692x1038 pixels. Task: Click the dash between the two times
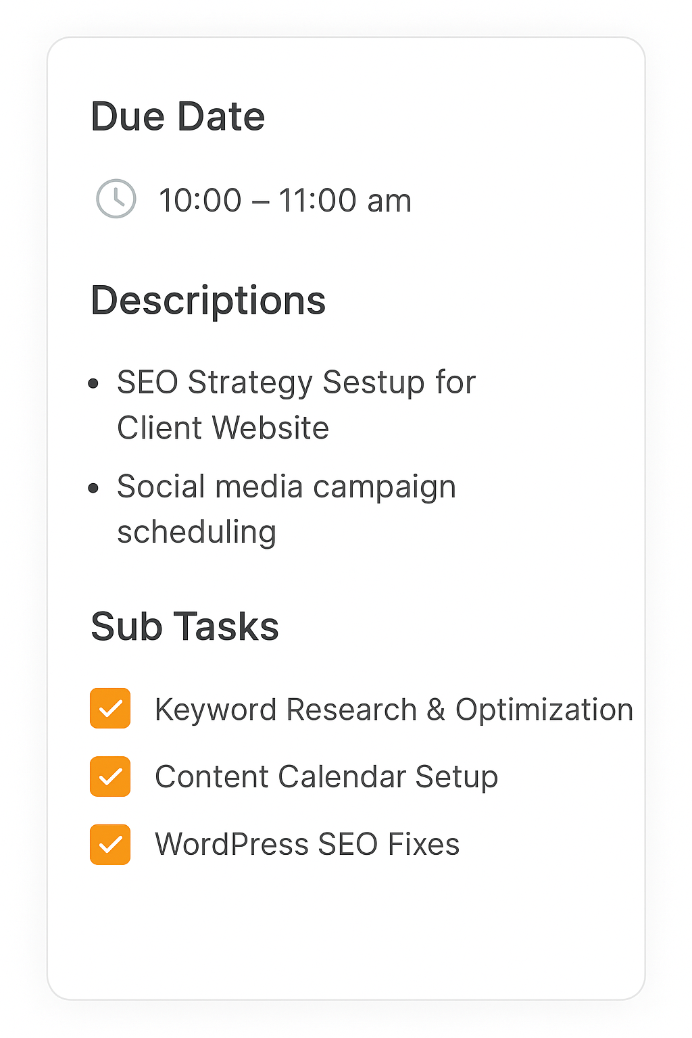point(260,201)
